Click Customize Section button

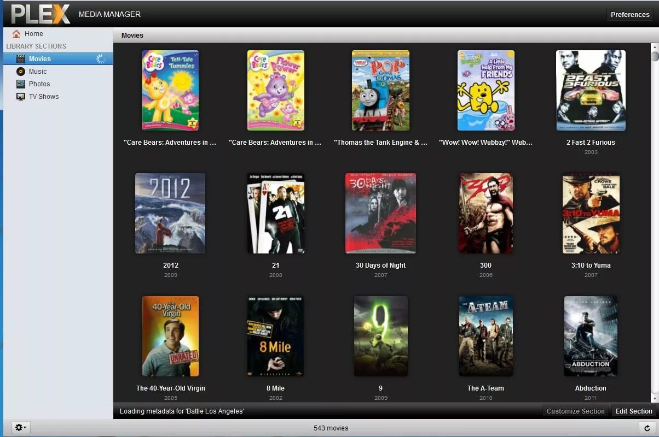point(576,411)
